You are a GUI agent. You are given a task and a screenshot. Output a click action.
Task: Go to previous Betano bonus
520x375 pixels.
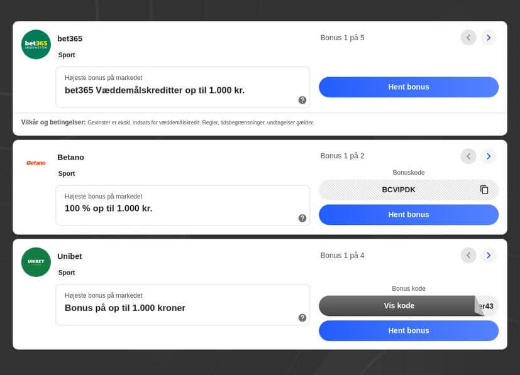coord(468,156)
